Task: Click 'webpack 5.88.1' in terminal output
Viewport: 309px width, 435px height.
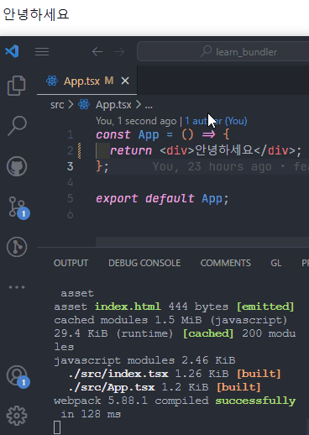Action: tap(101, 401)
